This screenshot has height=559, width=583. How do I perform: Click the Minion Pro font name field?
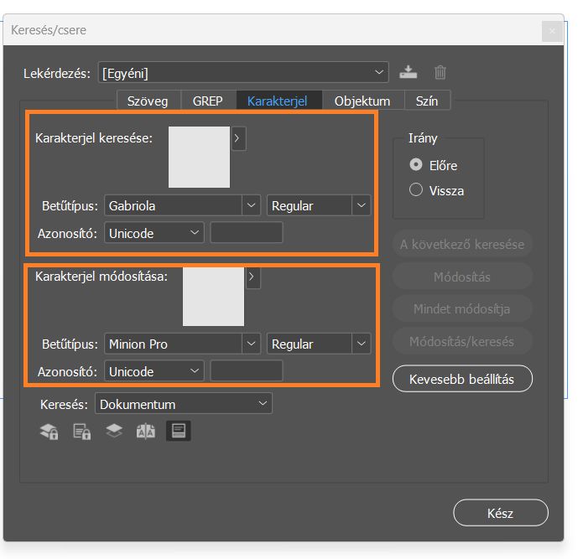pyautogui.click(x=174, y=344)
